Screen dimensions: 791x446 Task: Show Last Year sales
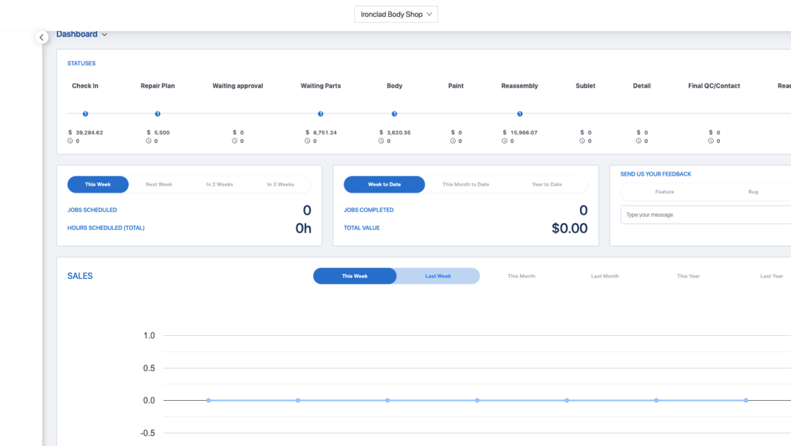[x=771, y=276]
